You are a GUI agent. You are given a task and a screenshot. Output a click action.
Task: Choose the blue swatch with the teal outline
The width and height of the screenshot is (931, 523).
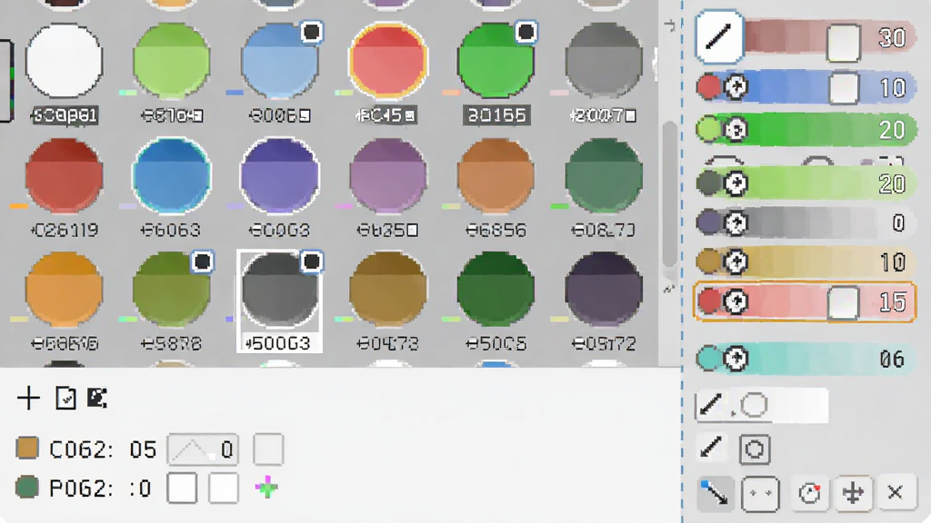172,175
